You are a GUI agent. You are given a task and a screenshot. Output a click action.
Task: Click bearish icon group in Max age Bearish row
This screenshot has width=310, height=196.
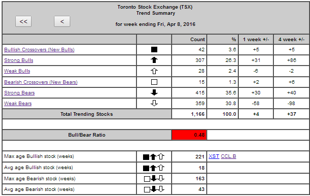154,179
